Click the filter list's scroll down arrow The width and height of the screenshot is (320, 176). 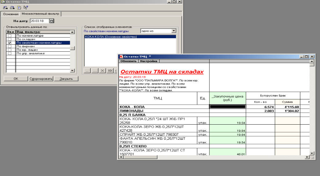coord(72,70)
